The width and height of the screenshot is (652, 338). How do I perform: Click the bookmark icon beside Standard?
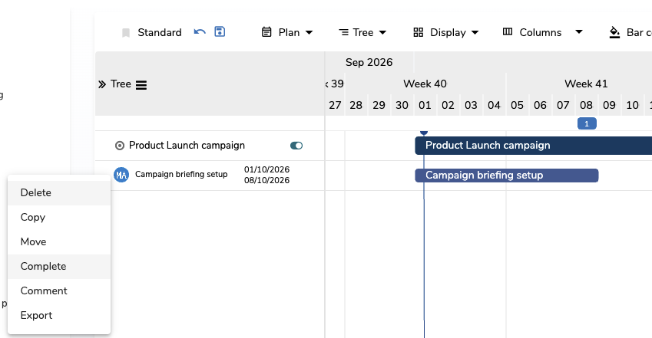point(126,33)
